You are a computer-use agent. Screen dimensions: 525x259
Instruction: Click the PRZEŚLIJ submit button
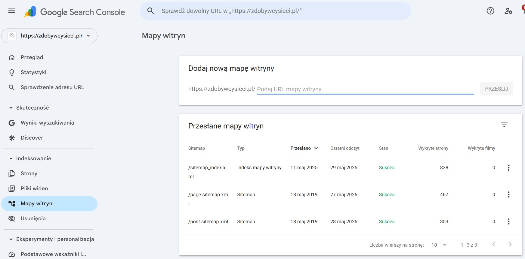coord(496,89)
